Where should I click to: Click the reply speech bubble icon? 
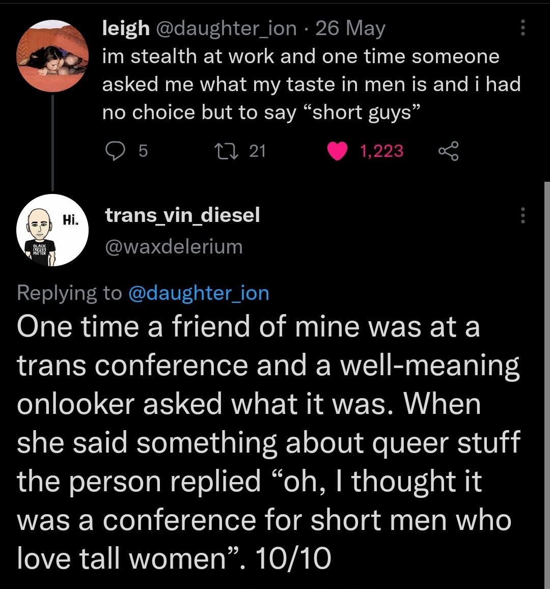click(115, 151)
